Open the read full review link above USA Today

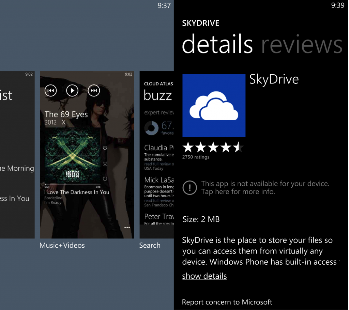tap(159, 164)
